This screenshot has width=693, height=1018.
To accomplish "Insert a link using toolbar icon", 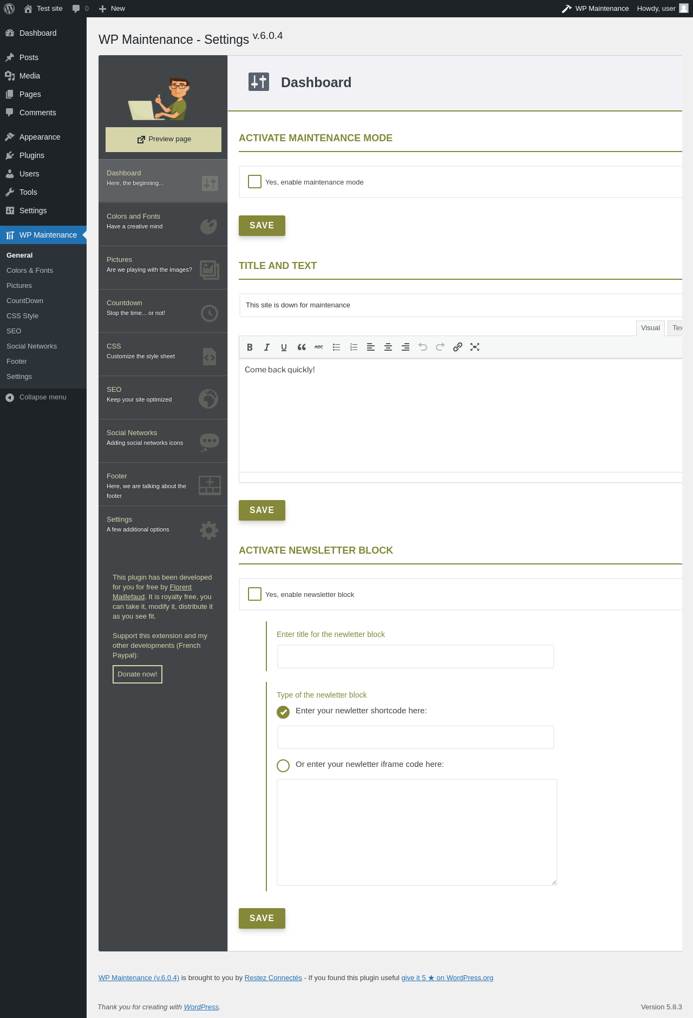I will [x=457, y=347].
